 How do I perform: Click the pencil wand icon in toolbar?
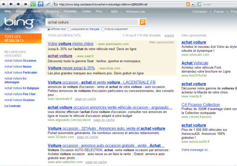click(48, 4)
